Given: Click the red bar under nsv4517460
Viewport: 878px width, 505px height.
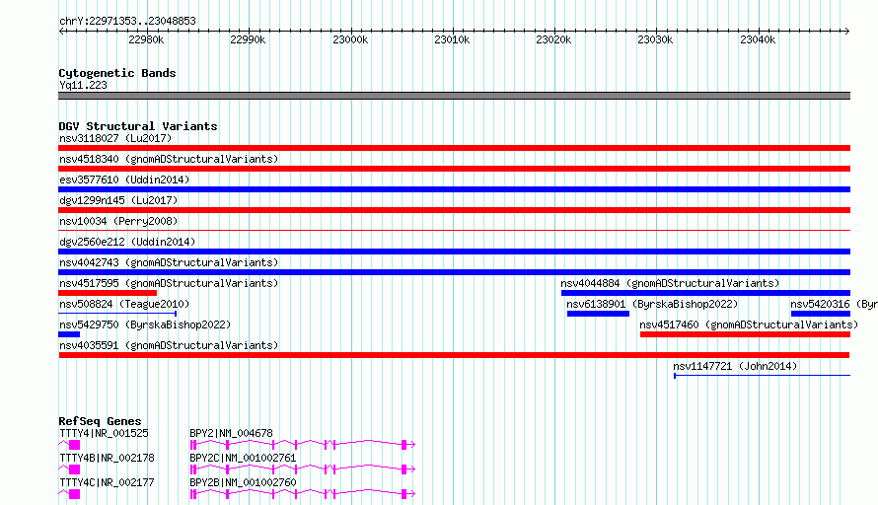Looking at the screenshot, I should (x=745, y=334).
